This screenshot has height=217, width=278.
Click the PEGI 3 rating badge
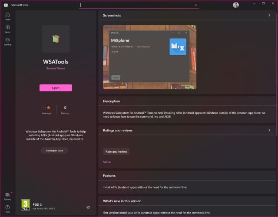[25, 205]
